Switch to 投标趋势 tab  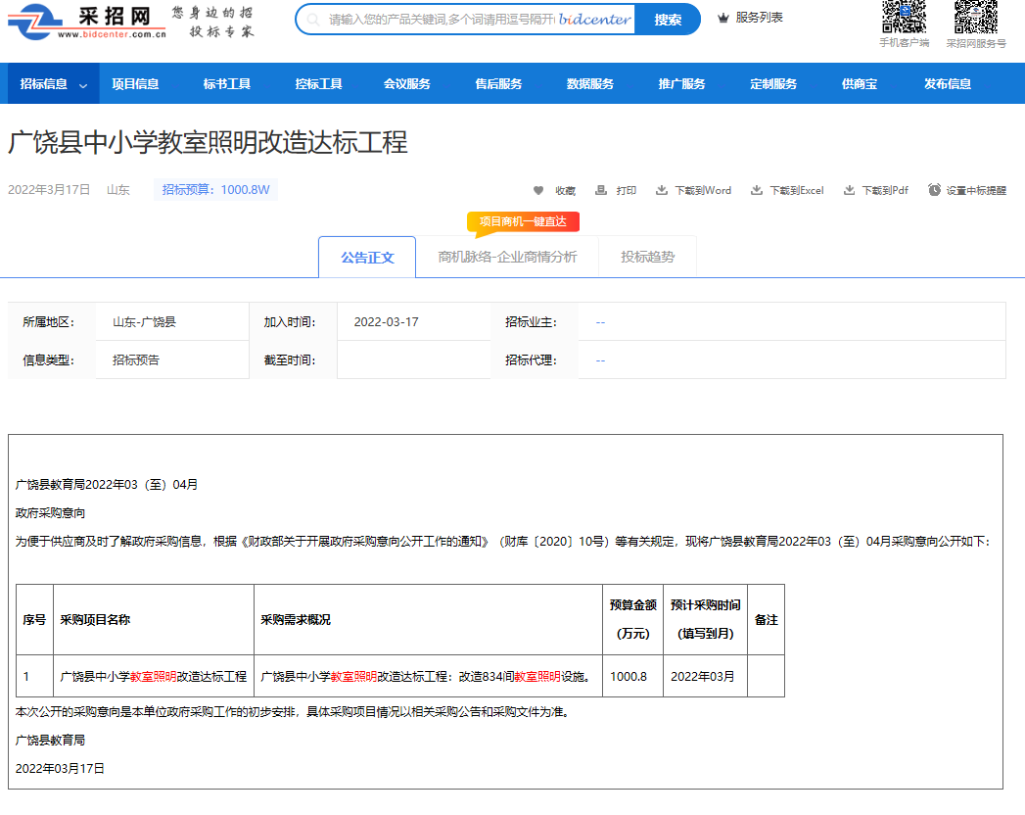point(647,257)
